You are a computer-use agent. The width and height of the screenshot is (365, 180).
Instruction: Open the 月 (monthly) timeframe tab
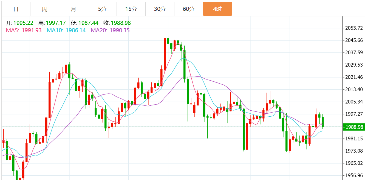pos(73,9)
